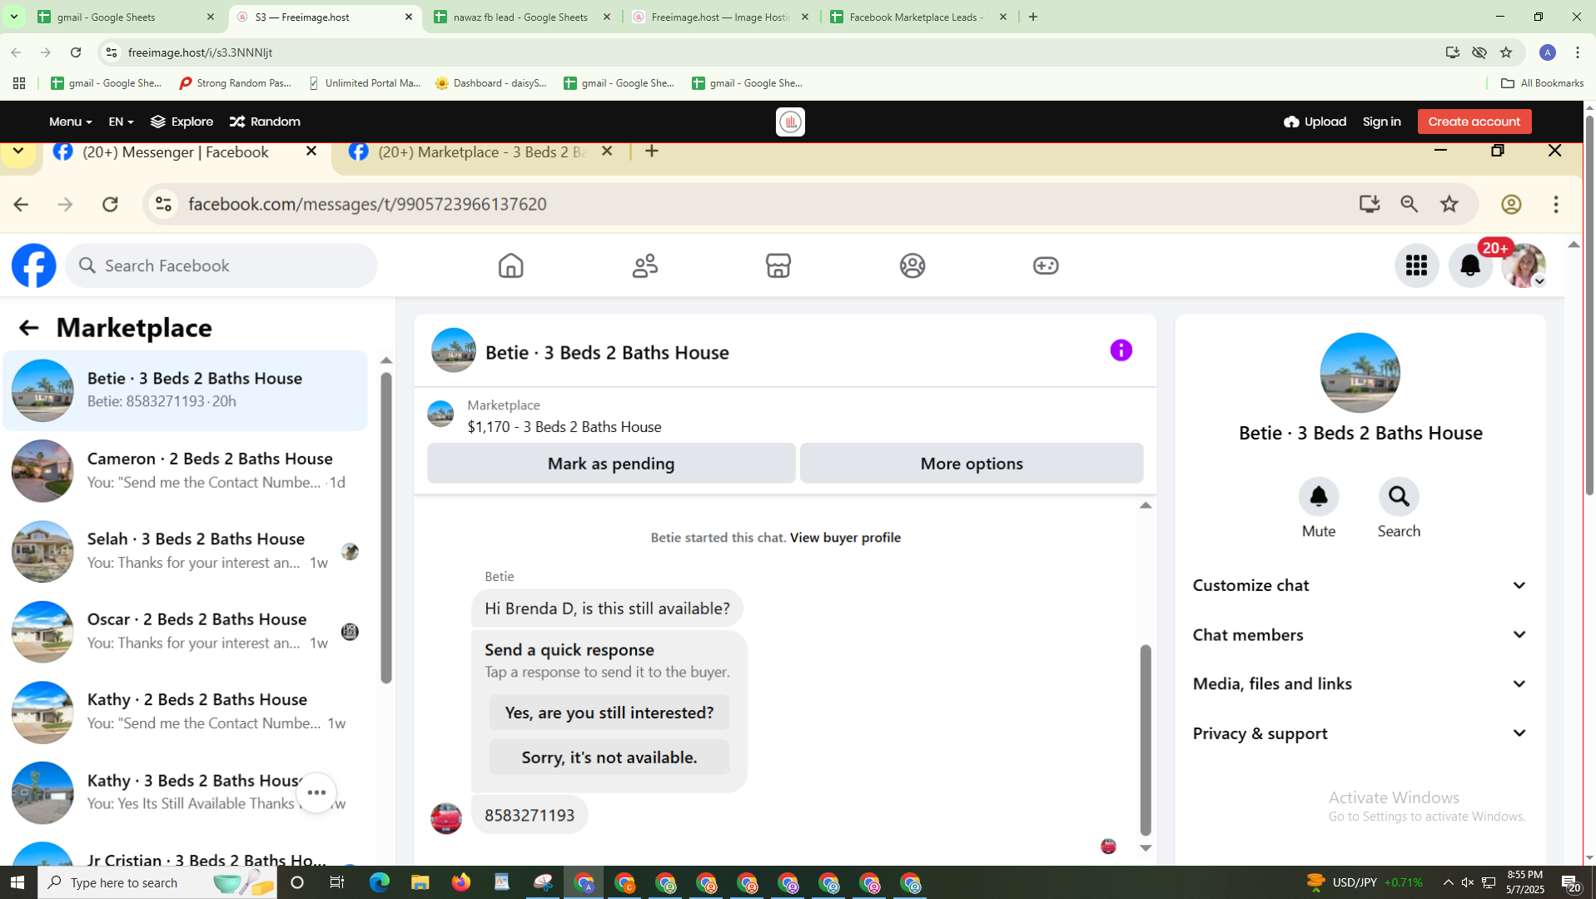Open Cameron 2 Beds 2 Baths House chat
Viewport: 1596px width, 899px height.
pyautogui.click(x=185, y=471)
